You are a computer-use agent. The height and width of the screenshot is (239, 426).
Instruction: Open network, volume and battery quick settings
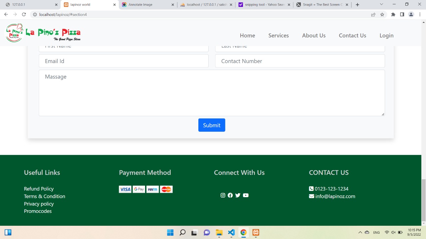(393, 232)
